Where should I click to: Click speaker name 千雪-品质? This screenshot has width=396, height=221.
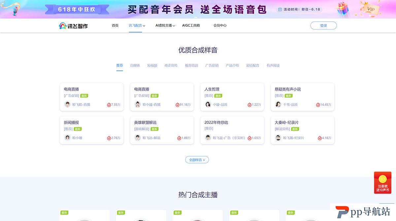click(x=290, y=105)
